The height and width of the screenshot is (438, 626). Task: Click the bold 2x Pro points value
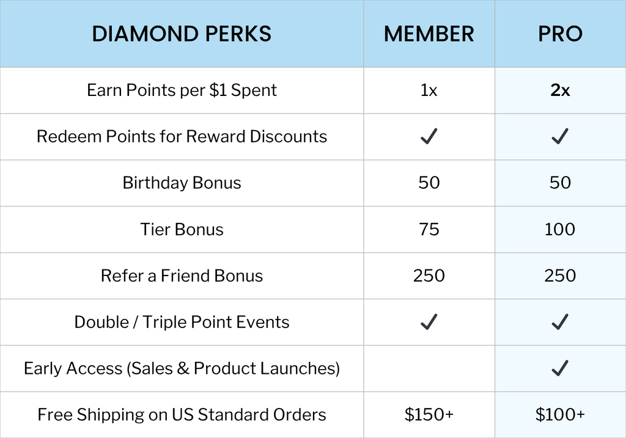[x=560, y=90]
